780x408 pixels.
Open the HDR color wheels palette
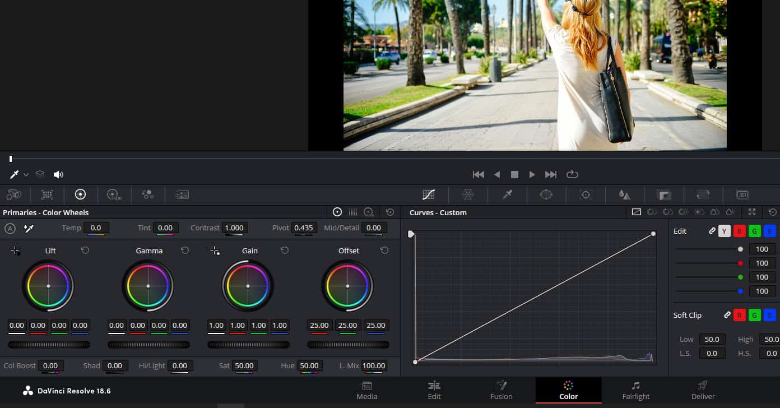114,194
